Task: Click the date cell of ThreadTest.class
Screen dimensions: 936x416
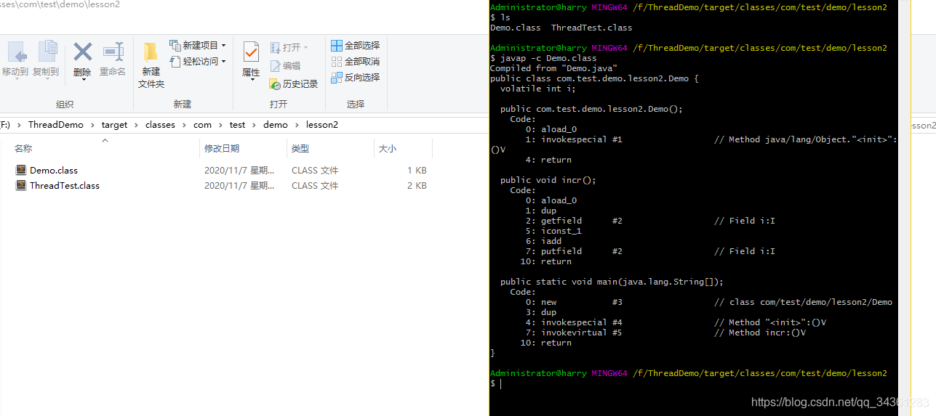Action: 239,185
